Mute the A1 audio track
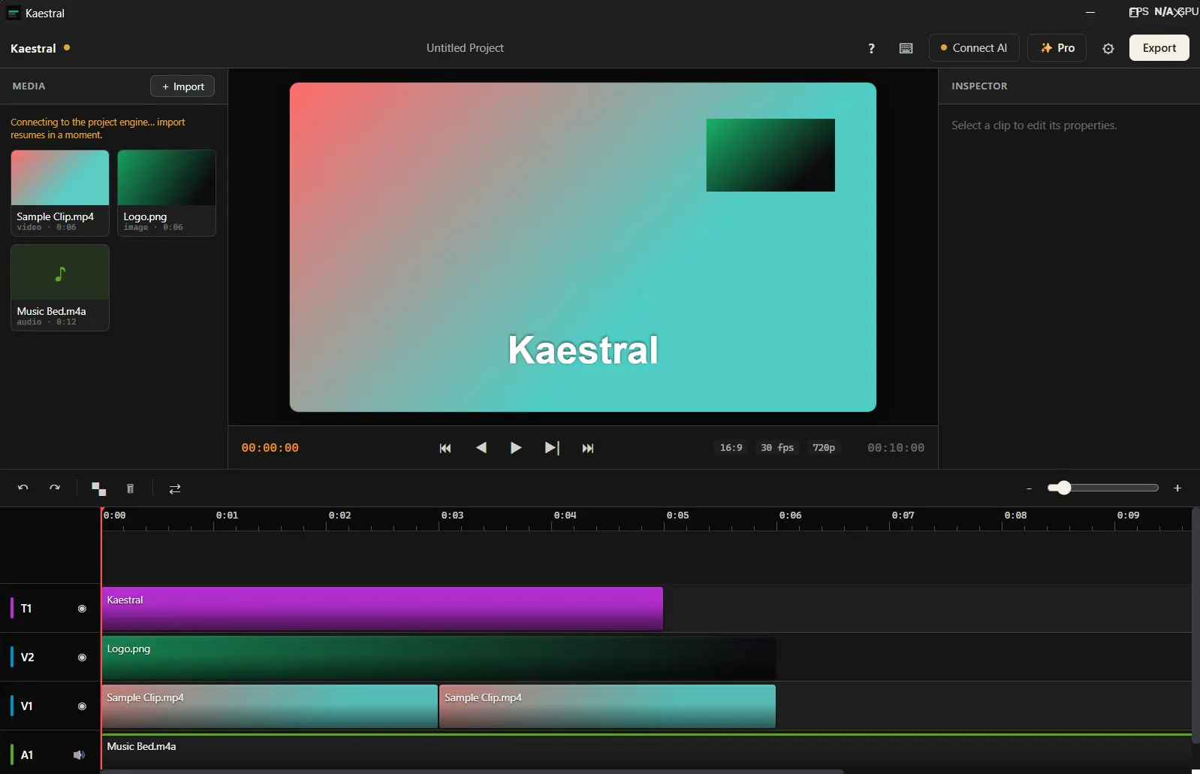The width and height of the screenshot is (1200, 774). pyautogui.click(x=79, y=754)
